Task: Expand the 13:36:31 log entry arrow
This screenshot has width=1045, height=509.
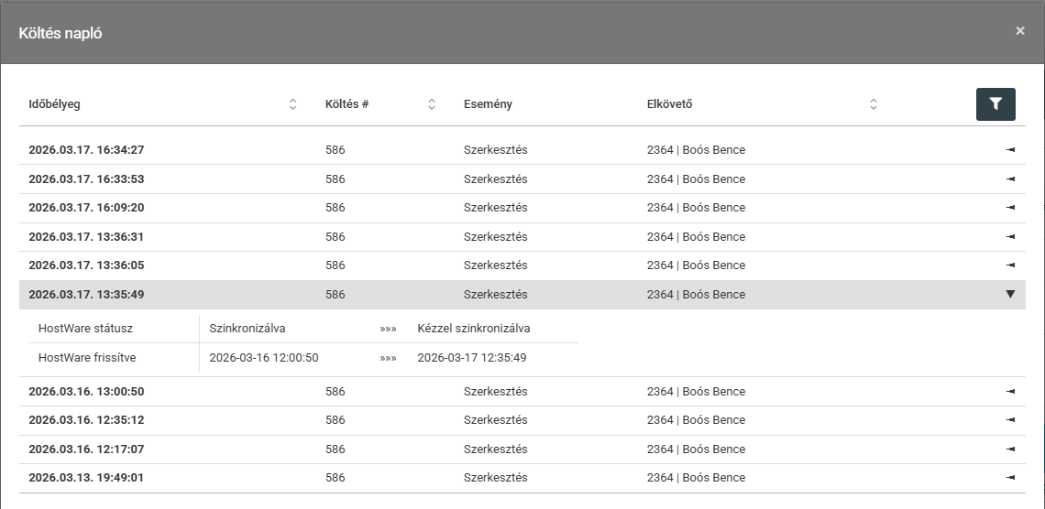Action: point(1010,237)
